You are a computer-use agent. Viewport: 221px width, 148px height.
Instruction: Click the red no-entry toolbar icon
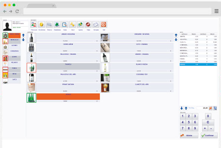(x=88, y=25)
